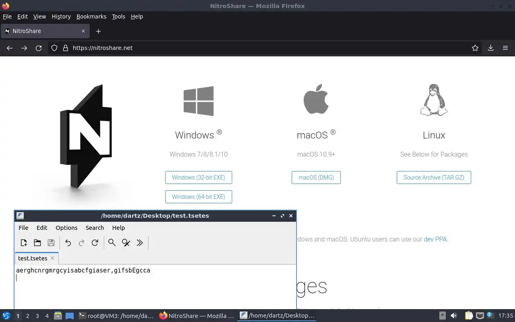Open Firefox View menu

point(39,17)
